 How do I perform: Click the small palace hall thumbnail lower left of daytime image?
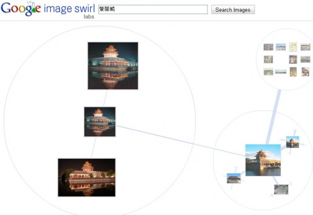[x=234, y=178]
